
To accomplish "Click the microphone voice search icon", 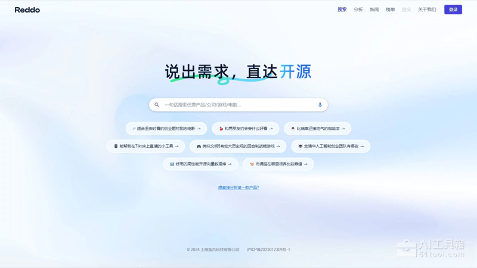I will coord(320,105).
